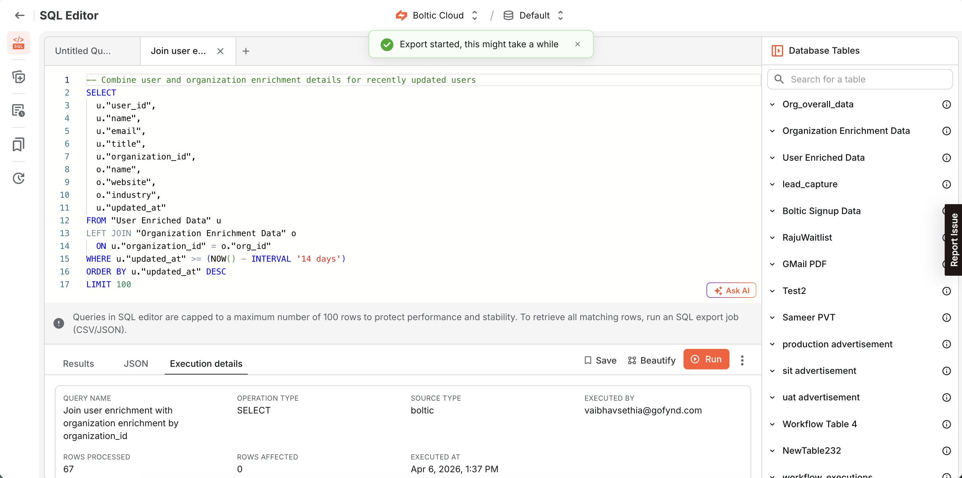Expand the Workflow Table 4 entry
This screenshot has width=962, height=478.
pyautogui.click(x=773, y=424)
